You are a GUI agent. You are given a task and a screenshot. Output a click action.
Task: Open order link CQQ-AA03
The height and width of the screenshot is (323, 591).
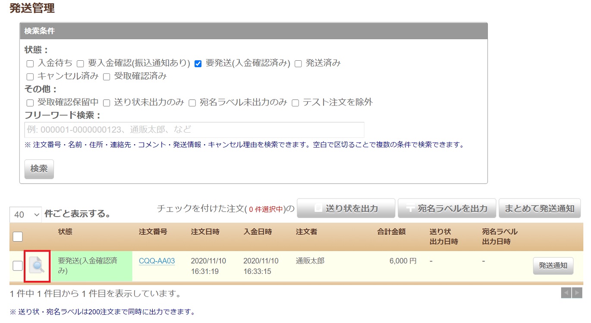pos(157,261)
